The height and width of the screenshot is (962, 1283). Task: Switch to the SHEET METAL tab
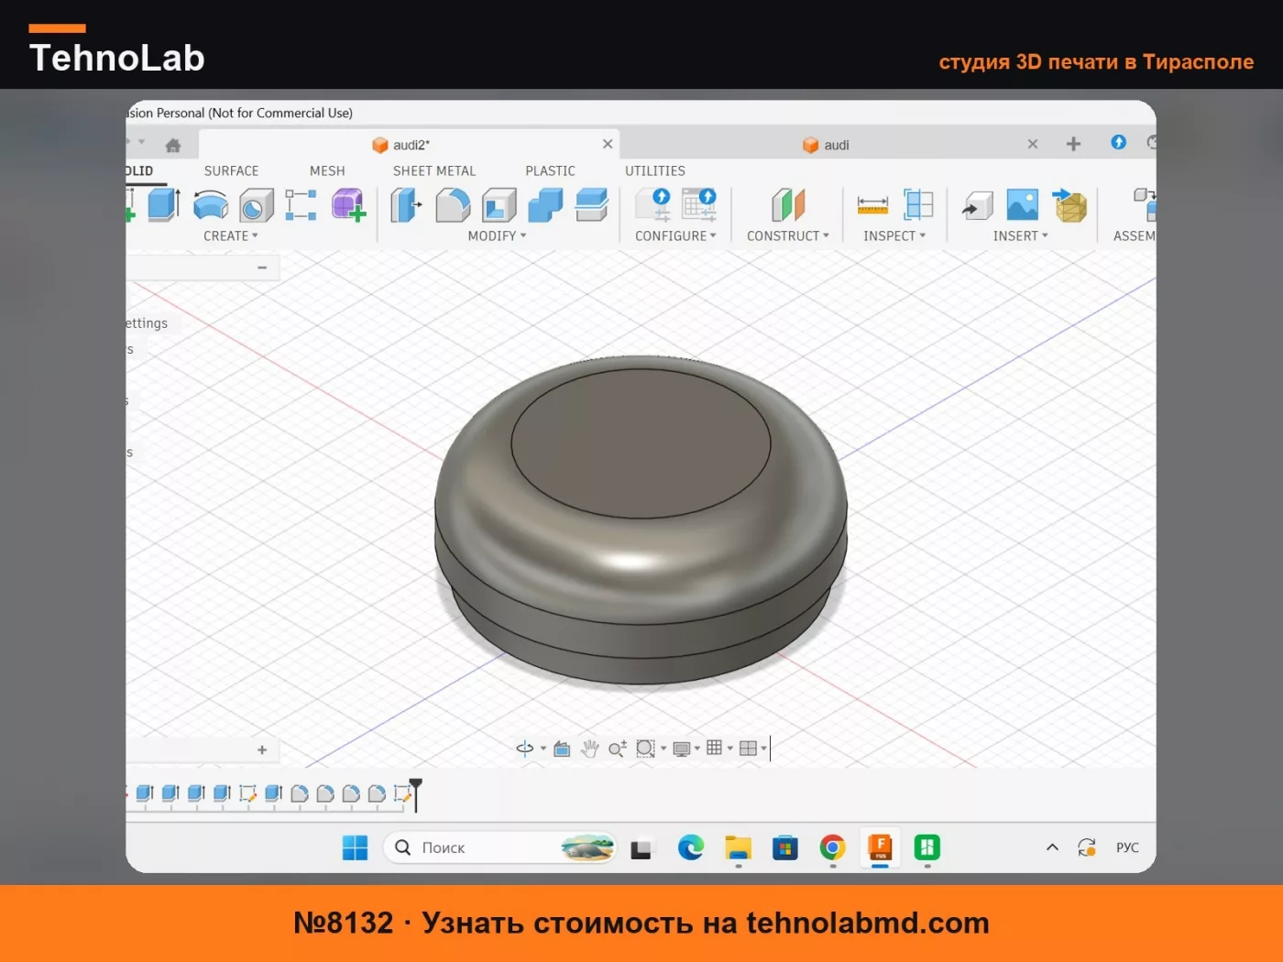(x=434, y=170)
